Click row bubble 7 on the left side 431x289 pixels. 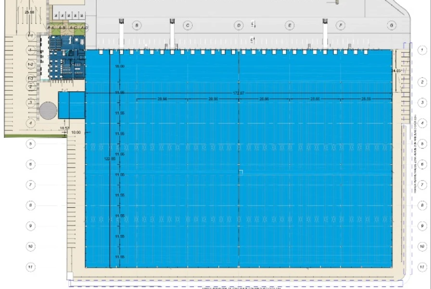[x=30, y=185]
